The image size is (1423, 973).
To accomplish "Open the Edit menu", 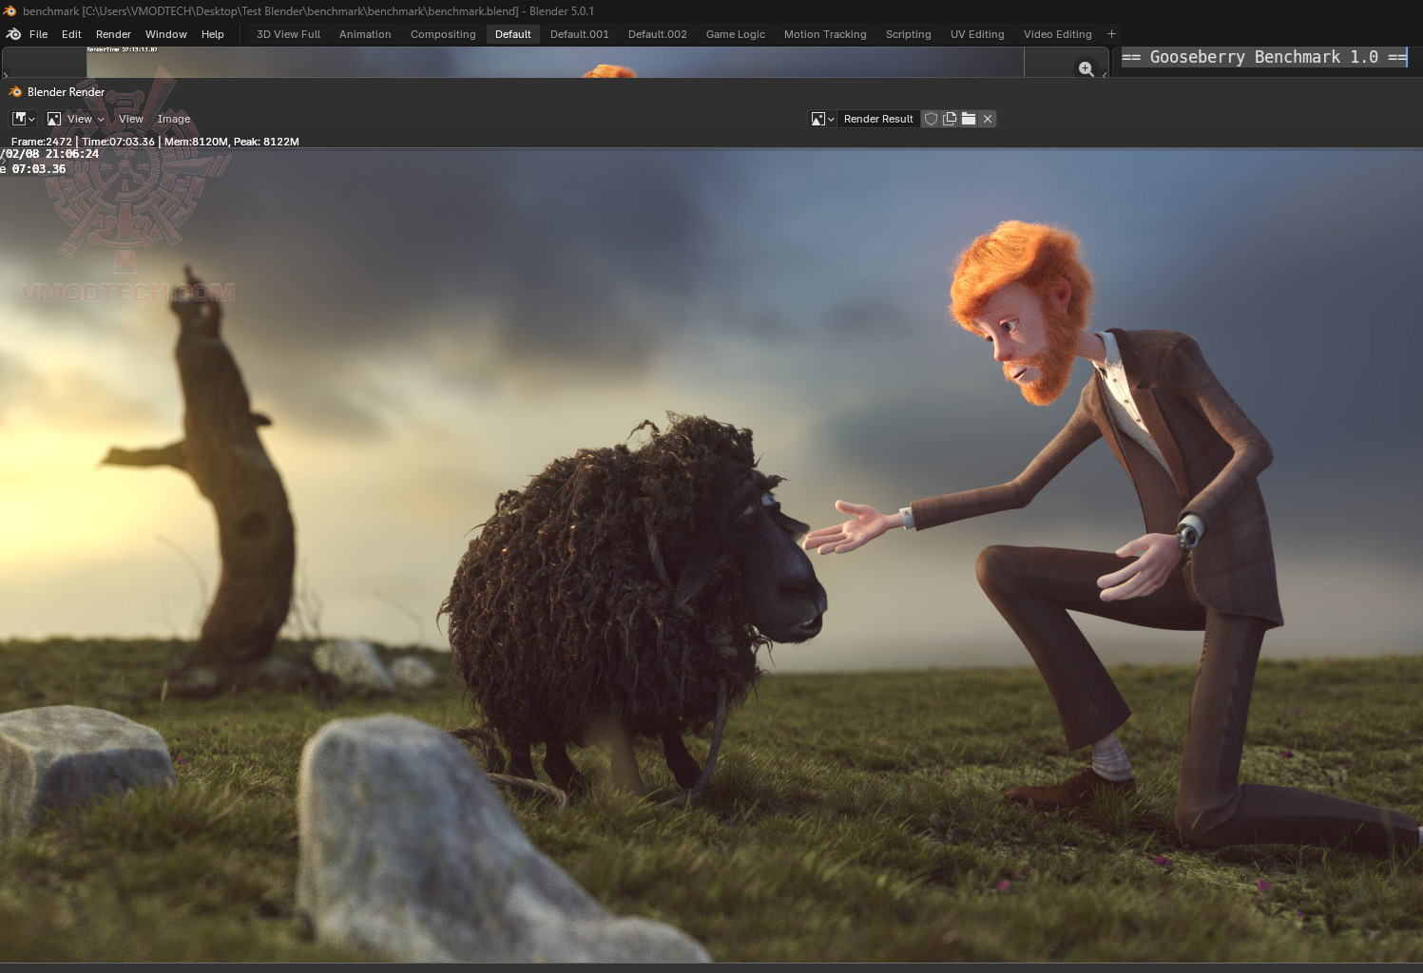I will [x=72, y=34].
